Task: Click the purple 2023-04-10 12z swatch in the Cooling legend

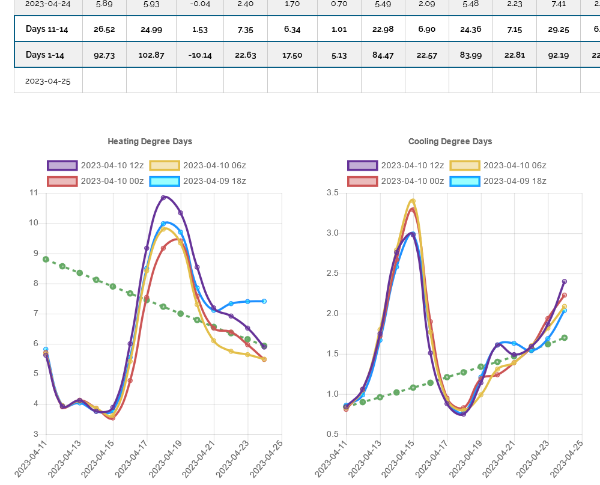Action: [362, 166]
